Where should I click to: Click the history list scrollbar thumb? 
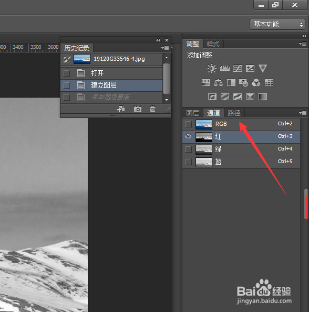pyautogui.click(x=167, y=79)
